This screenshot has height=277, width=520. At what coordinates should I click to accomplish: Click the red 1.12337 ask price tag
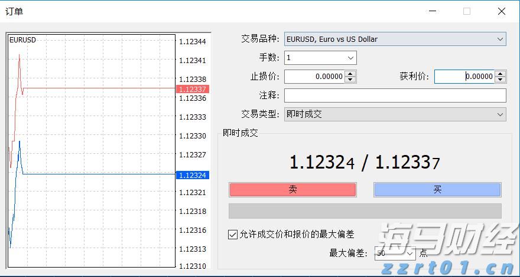[192, 89]
